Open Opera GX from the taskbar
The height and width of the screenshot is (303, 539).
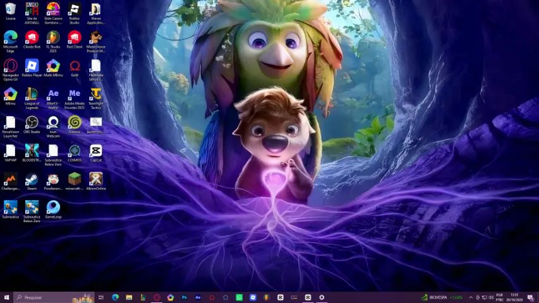tap(157, 297)
